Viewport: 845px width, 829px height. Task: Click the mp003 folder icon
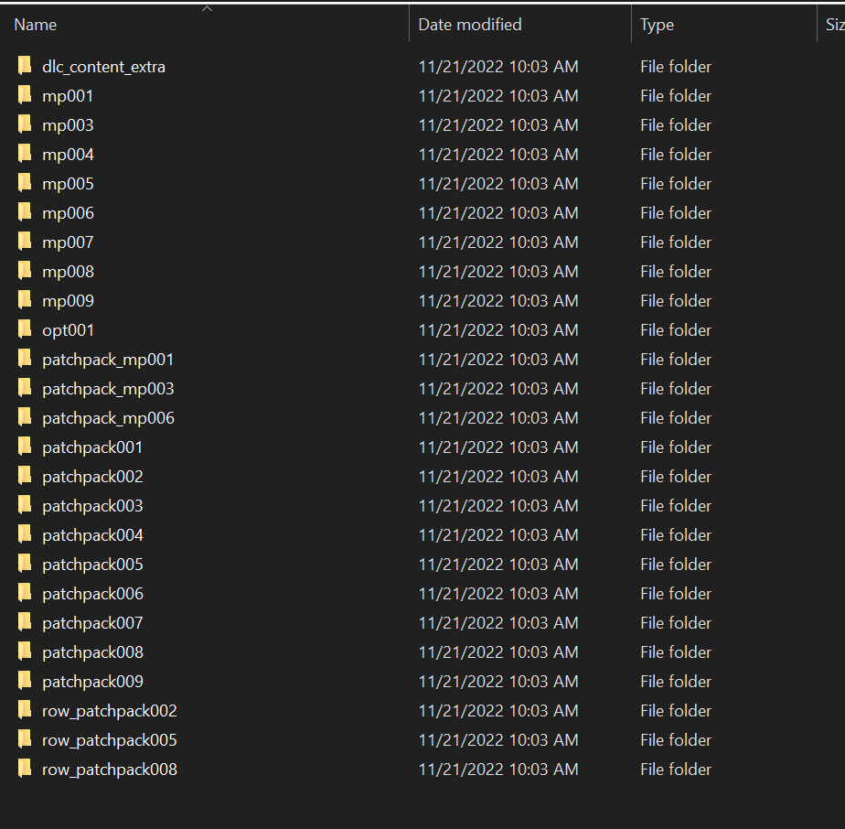[x=25, y=124]
